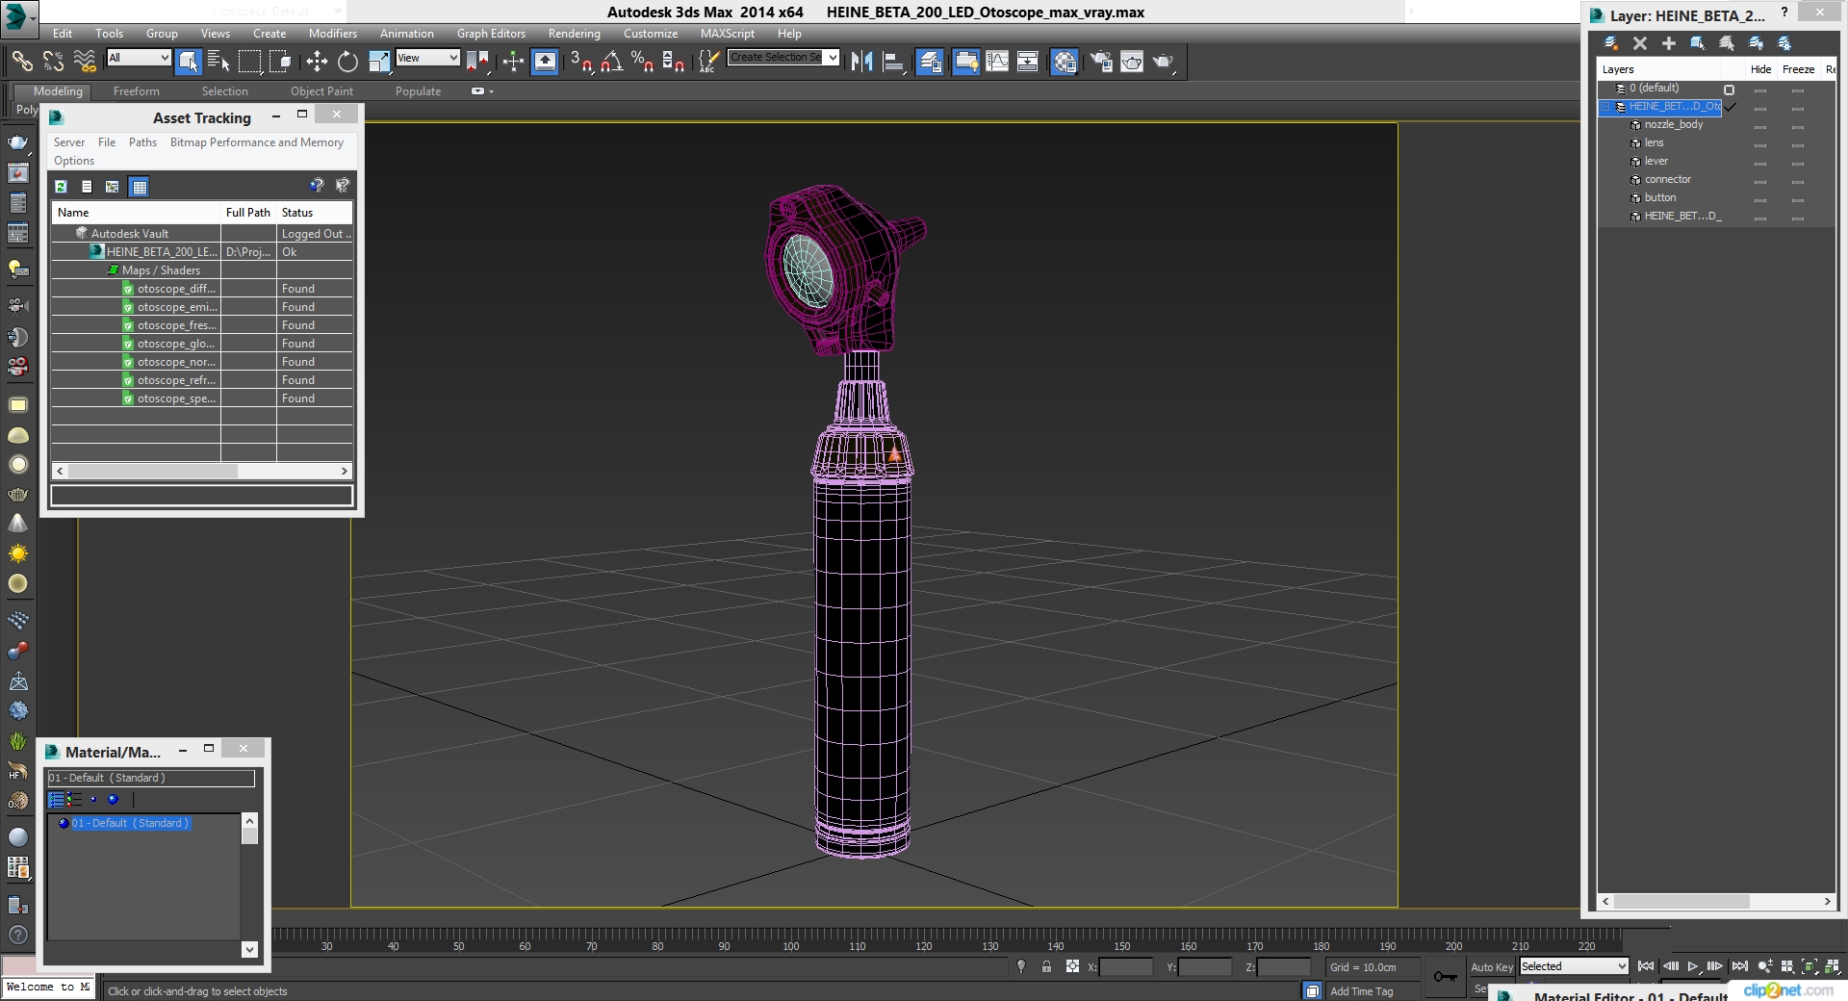Screen dimensions: 1848x1001
Task: Select 01 - Default material in Material/Map browser
Action: 129,824
